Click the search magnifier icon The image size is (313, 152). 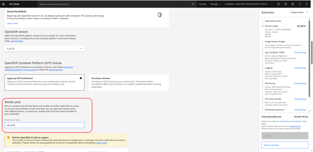pos(193,4)
